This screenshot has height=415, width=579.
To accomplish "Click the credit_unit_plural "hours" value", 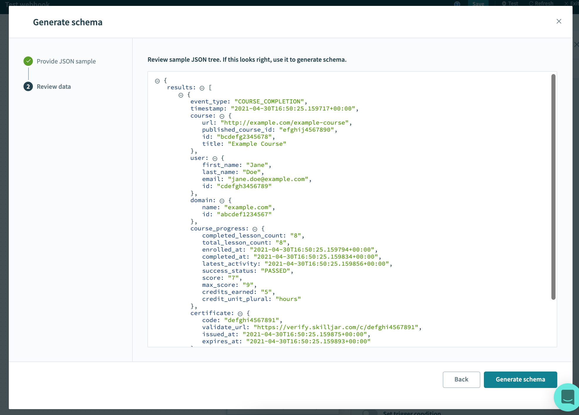I will pyautogui.click(x=288, y=299).
